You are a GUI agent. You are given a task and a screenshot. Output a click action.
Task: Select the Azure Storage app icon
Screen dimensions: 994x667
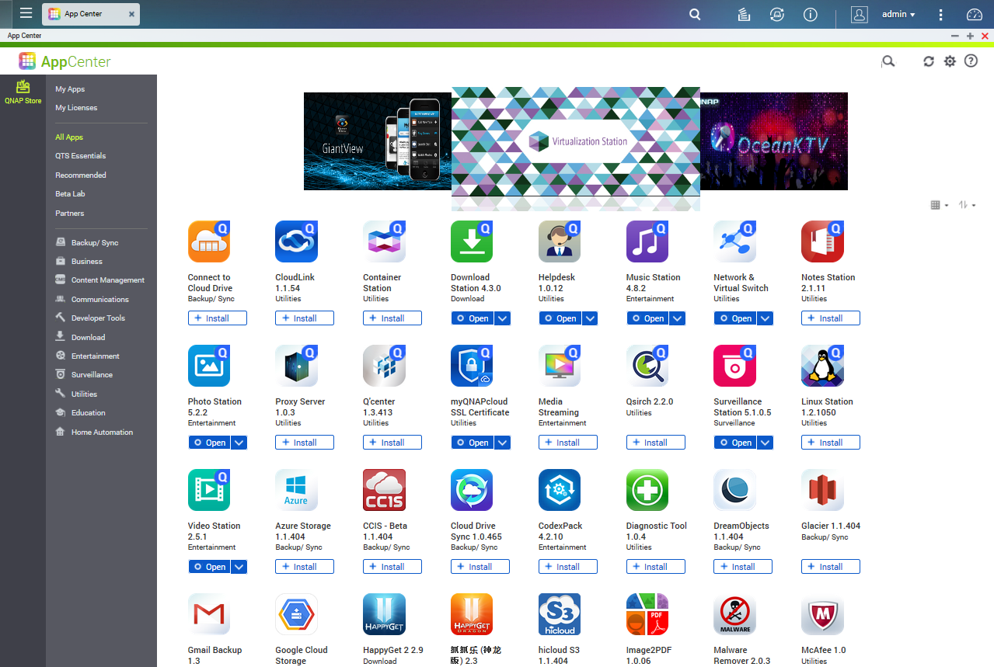click(296, 490)
